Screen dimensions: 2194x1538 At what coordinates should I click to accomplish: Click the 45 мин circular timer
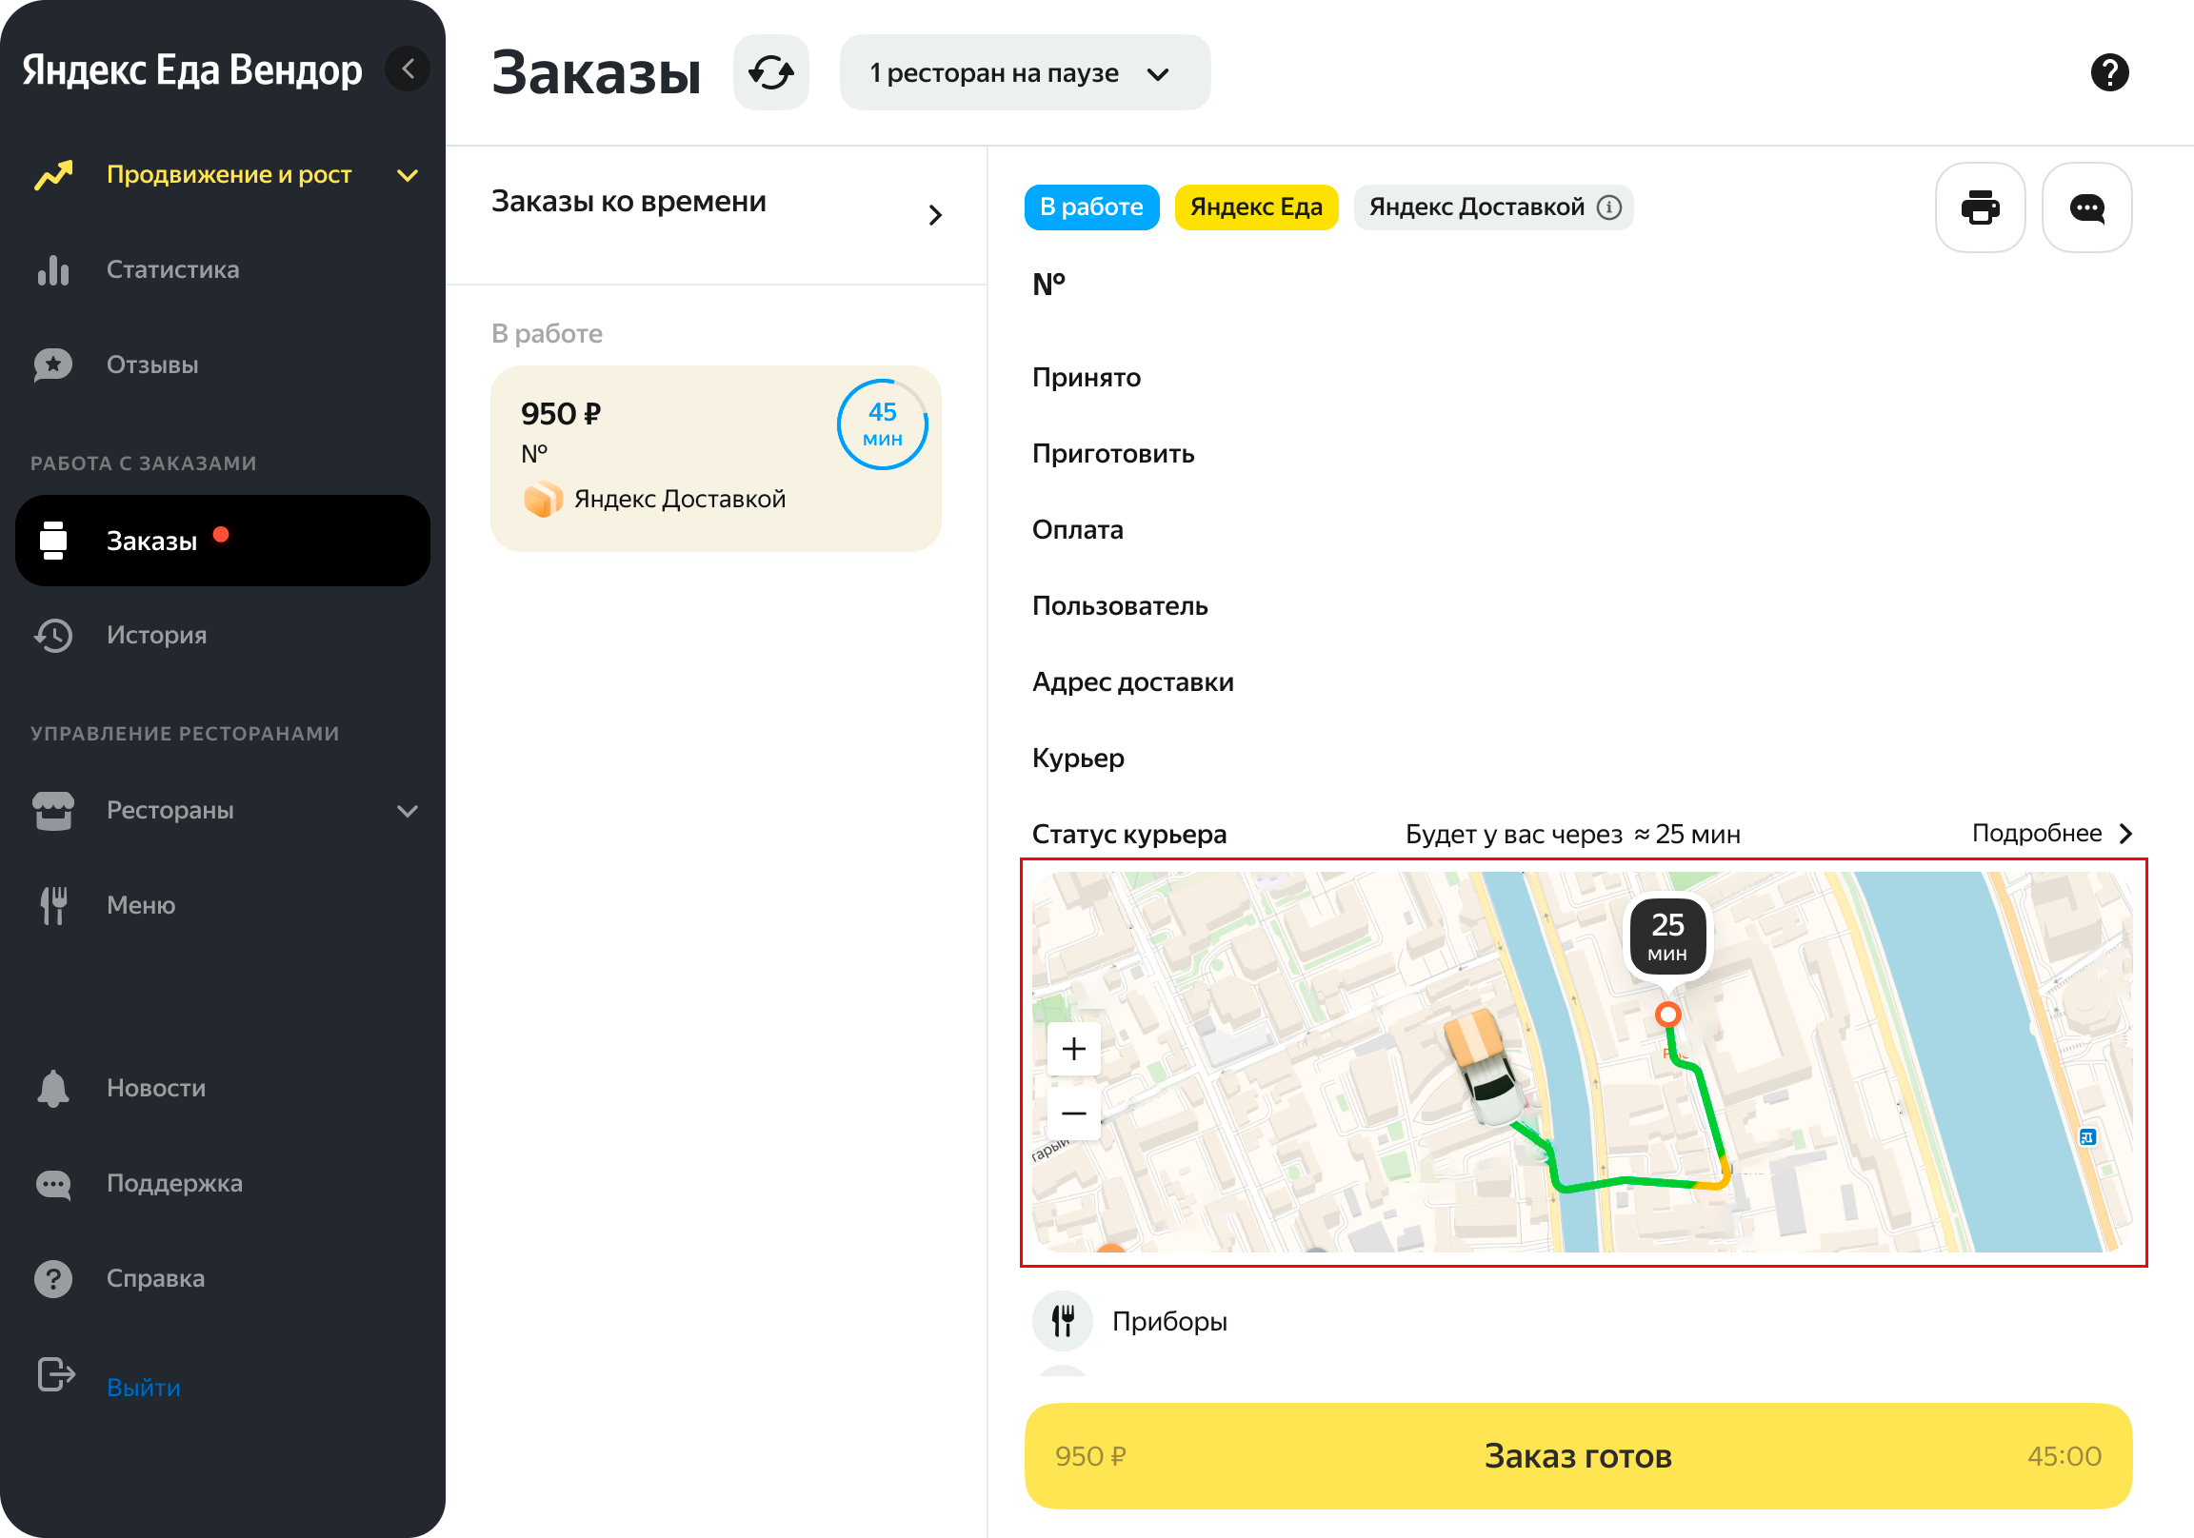tap(882, 425)
